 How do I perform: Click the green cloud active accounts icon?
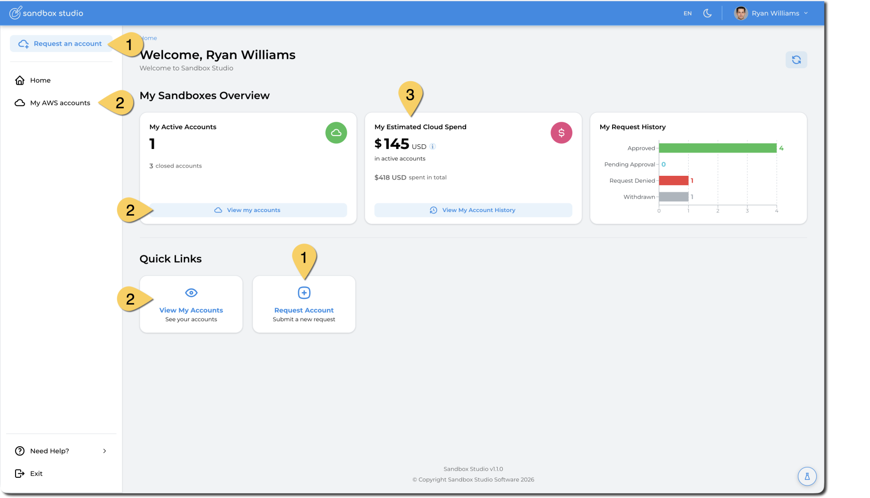(336, 133)
